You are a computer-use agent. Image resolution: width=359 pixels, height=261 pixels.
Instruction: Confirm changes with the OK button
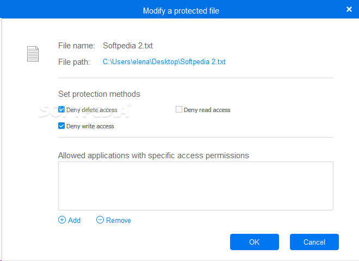[254, 242]
